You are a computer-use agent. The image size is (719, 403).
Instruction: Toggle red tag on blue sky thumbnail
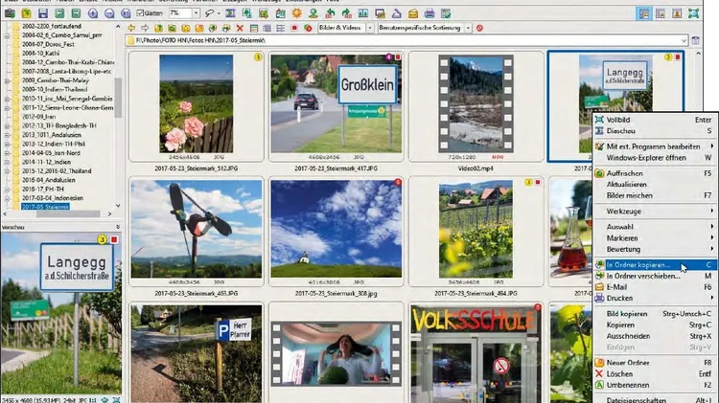[398, 182]
